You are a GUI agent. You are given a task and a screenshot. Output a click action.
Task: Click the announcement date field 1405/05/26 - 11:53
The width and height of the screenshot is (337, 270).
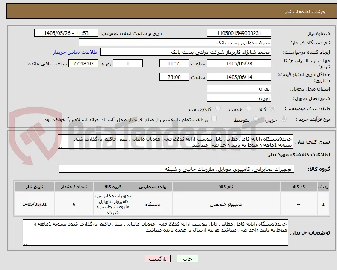[x=66, y=33]
